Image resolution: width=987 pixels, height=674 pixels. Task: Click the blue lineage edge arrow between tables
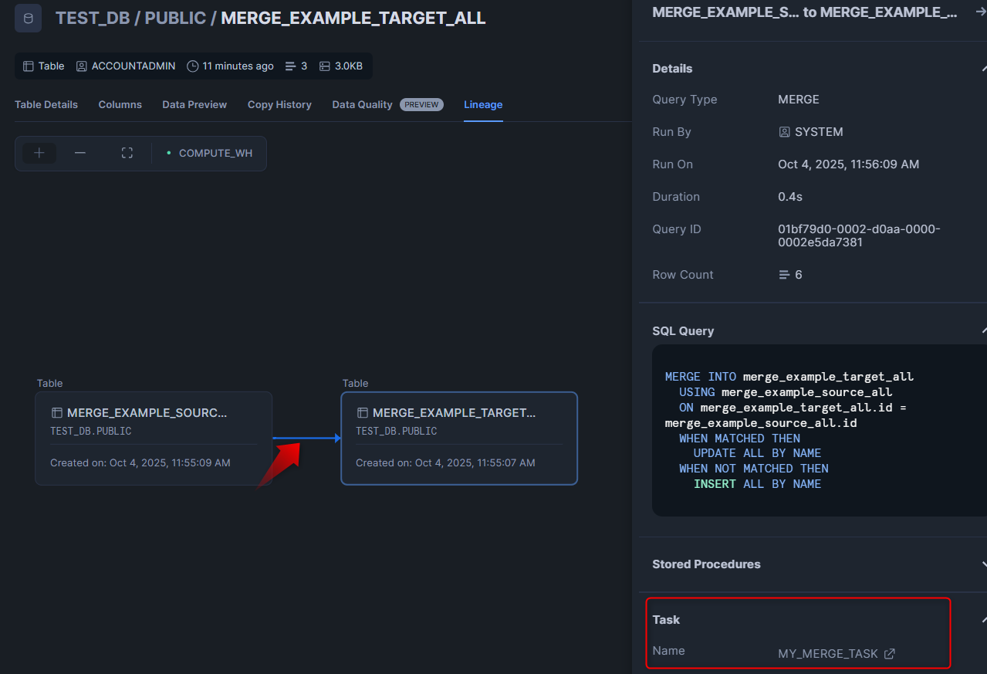pyautogui.click(x=306, y=439)
